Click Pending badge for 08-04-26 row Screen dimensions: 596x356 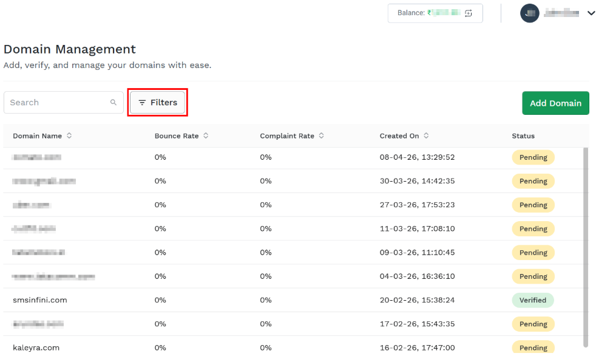(x=533, y=157)
